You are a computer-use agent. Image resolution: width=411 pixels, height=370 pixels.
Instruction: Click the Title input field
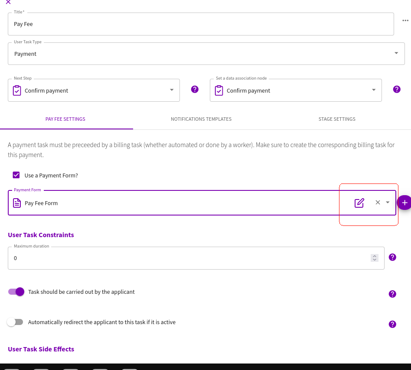pos(201,24)
